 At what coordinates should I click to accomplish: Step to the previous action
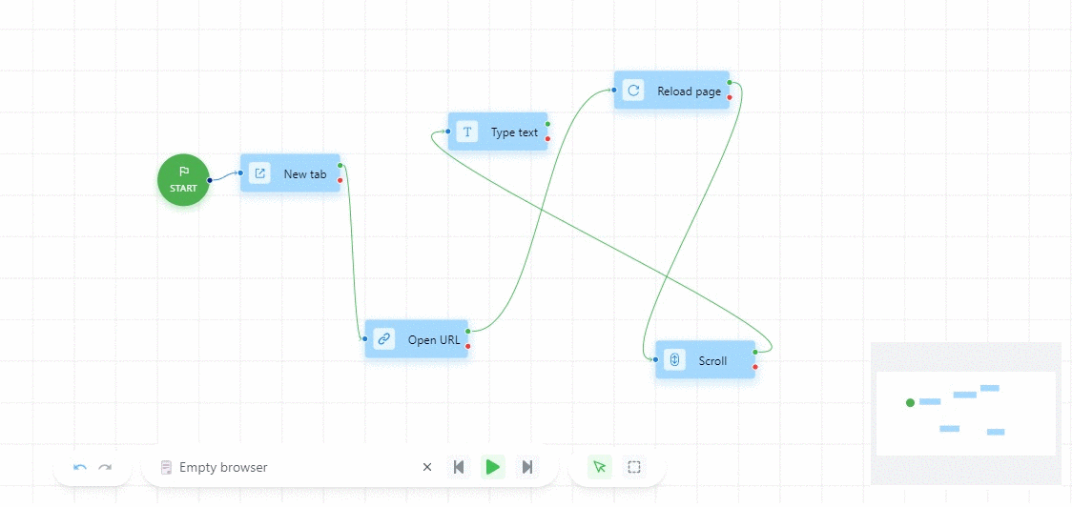click(x=459, y=467)
